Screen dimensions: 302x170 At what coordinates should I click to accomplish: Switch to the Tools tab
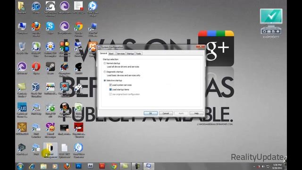(138, 53)
